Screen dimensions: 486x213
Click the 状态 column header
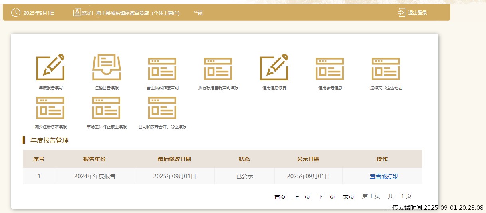(244, 159)
